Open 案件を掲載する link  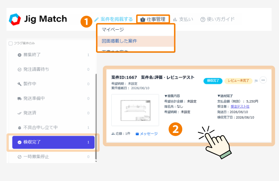point(113,19)
